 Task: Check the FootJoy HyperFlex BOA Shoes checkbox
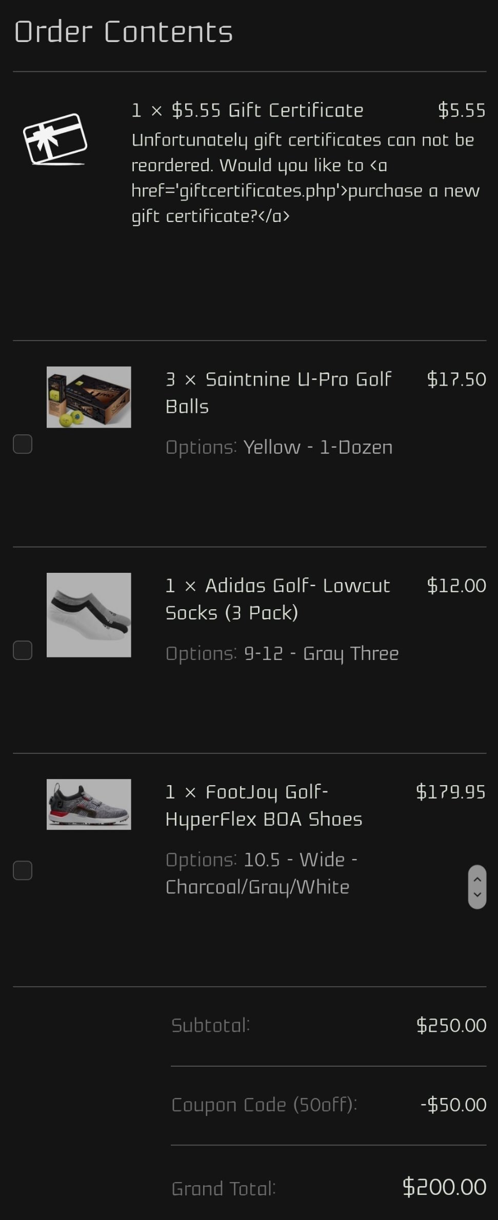coord(23,870)
